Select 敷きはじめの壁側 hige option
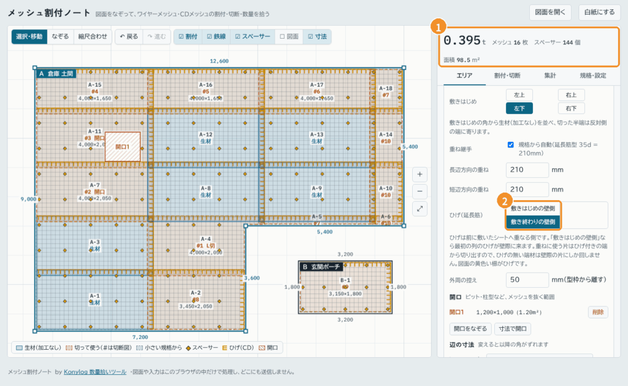 (x=533, y=209)
